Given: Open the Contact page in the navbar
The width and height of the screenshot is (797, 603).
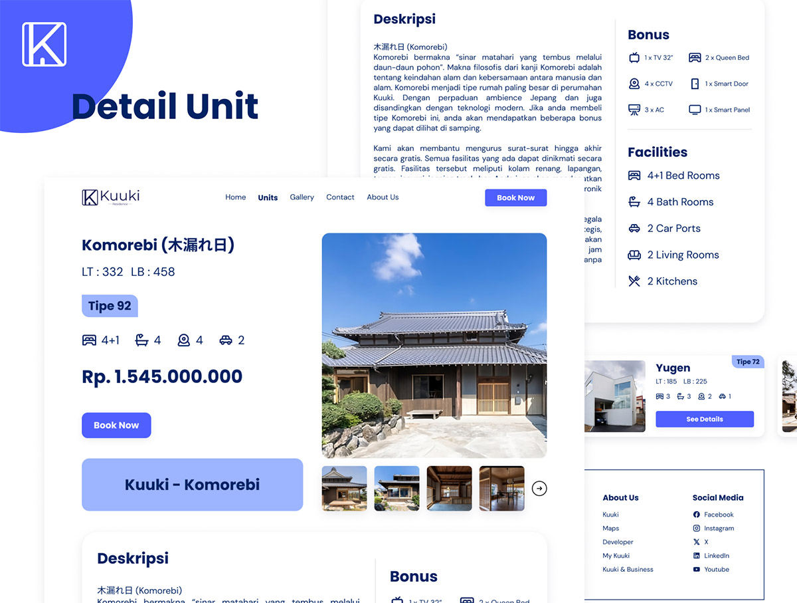Looking at the screenshot, I should (x=340, y=197).
